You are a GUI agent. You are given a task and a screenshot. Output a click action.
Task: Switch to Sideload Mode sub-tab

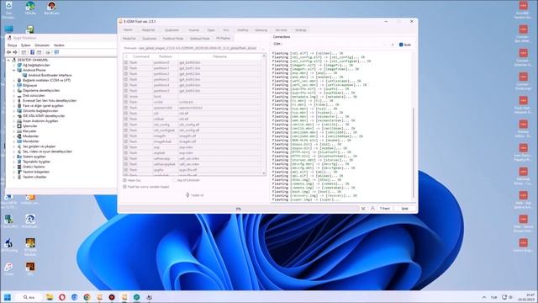tap(200, 39)
